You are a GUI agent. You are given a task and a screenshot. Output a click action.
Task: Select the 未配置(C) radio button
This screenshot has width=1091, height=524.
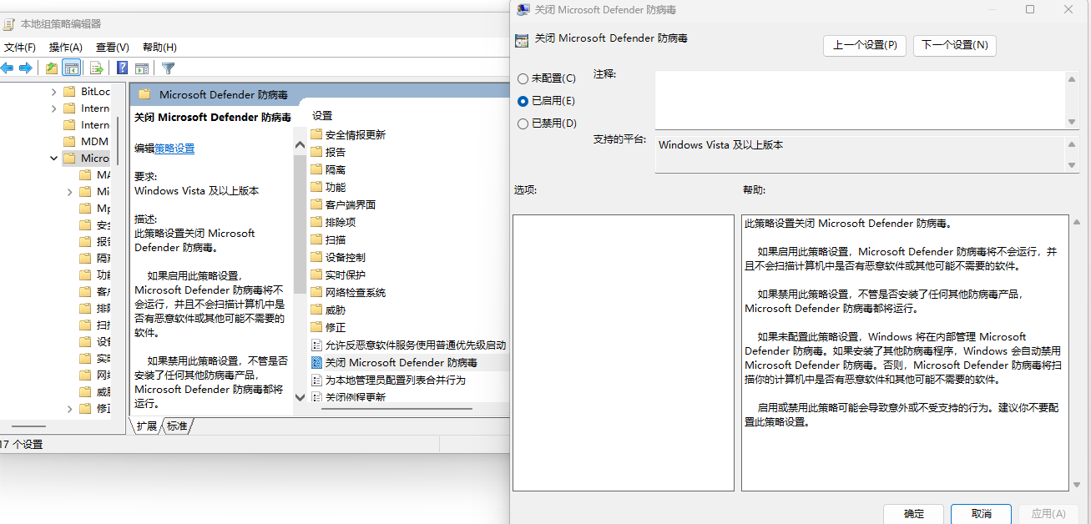click(x=523, y=78)
